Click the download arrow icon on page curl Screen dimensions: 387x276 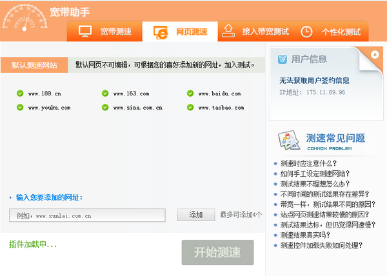[375, 55]
